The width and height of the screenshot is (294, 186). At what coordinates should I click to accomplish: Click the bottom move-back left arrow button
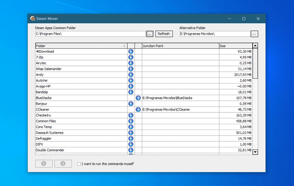44,164
